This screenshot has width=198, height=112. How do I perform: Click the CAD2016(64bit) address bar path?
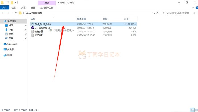pos(34,13)
